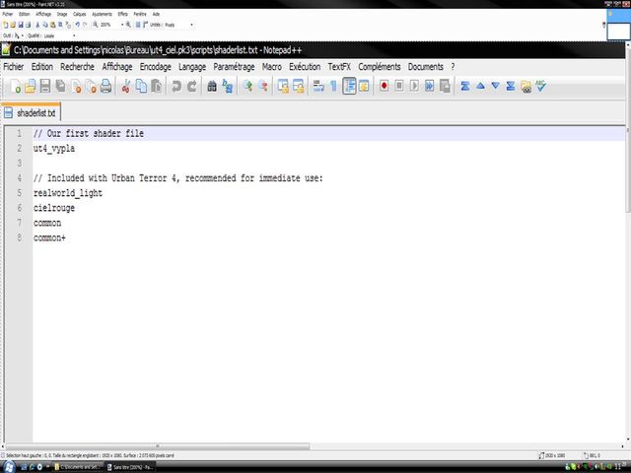Click the Paste clipboard icon in Notepad++ toolbar

(x=156, y=86)
